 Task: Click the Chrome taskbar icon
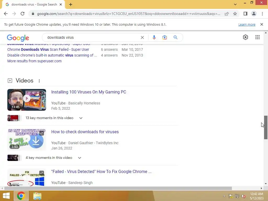coord(21,196)
